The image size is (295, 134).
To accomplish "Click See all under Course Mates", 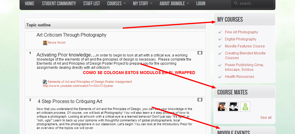I will [x=266, y=117].
